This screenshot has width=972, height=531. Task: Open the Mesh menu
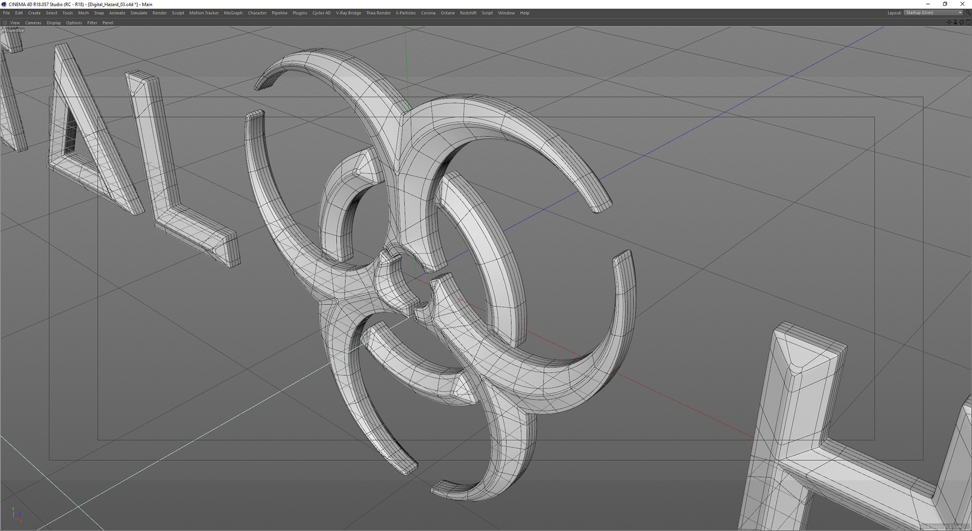84,13
